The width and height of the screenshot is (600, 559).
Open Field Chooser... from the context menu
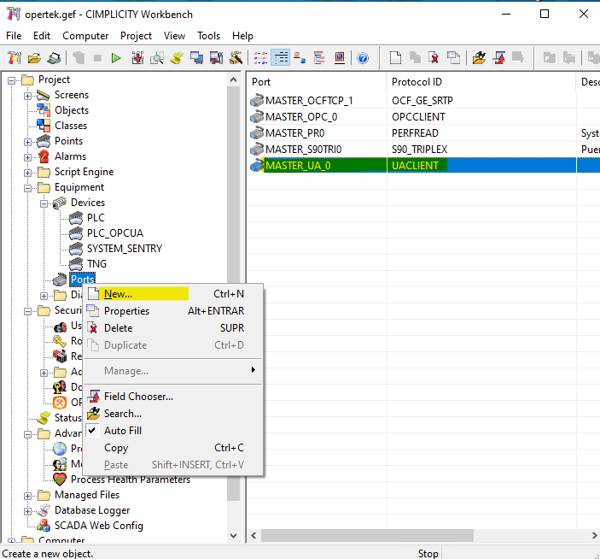pyautogui.click(x=173, y=397)
